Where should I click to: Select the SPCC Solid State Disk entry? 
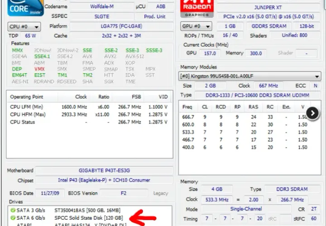click(89, 218)
